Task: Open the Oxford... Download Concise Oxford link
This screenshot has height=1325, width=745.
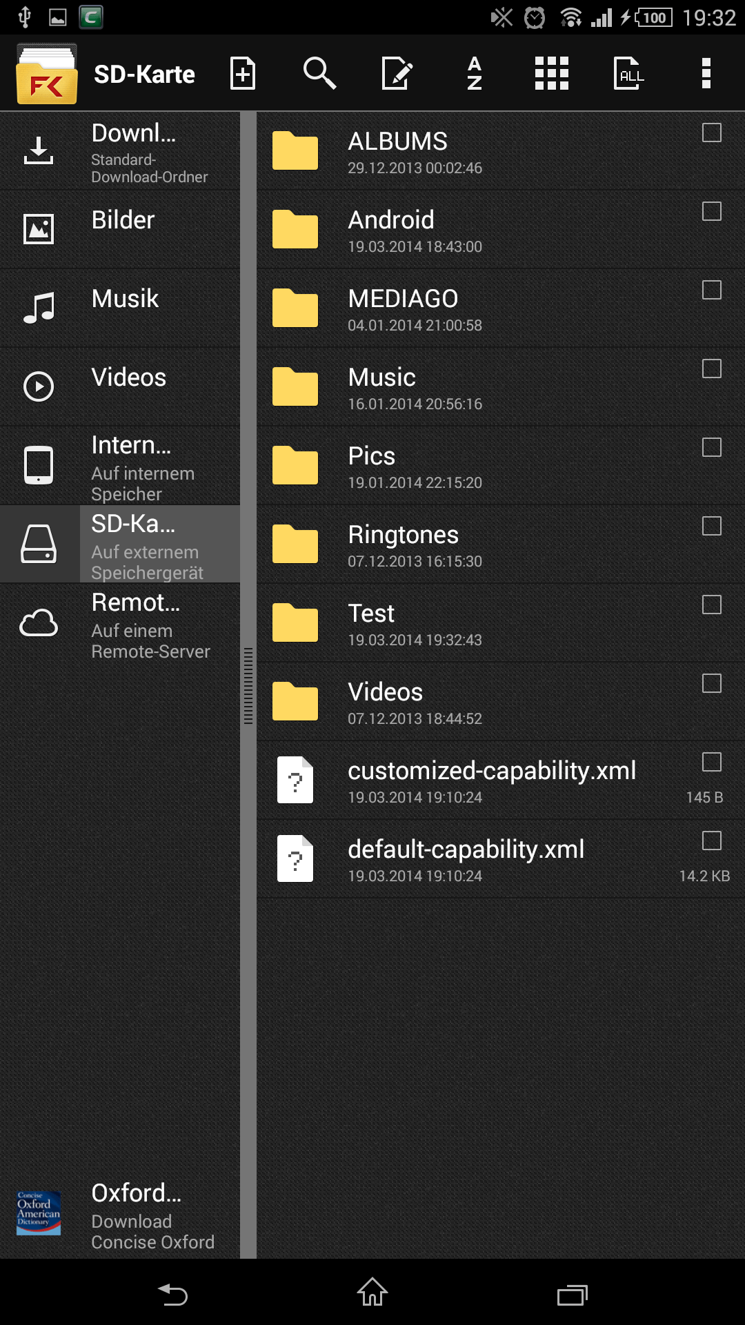Action: pyautogui.click(x=152, y=1216)
